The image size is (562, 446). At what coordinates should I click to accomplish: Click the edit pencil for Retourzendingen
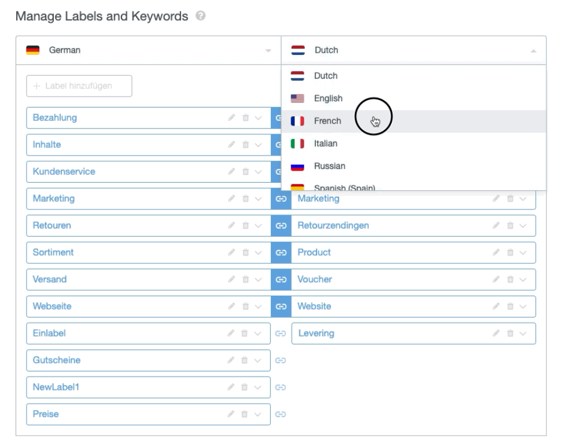497,226
